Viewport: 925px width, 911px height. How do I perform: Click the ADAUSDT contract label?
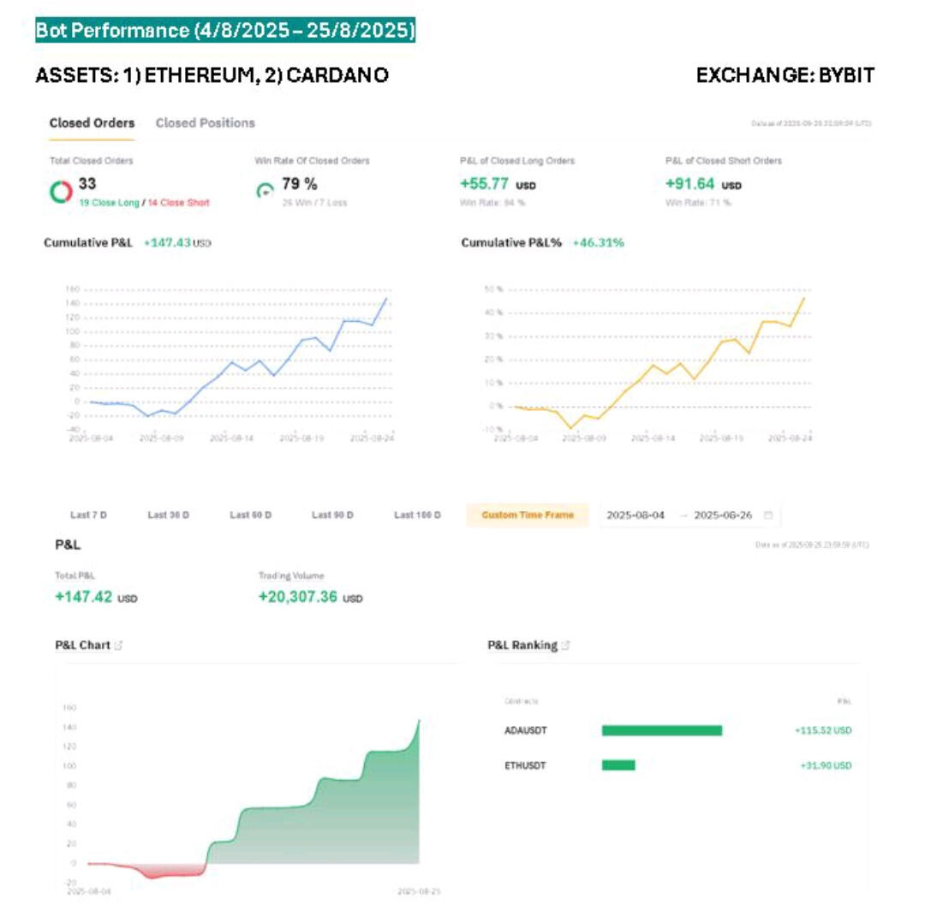pyautogui.click(x=526, y=730)
